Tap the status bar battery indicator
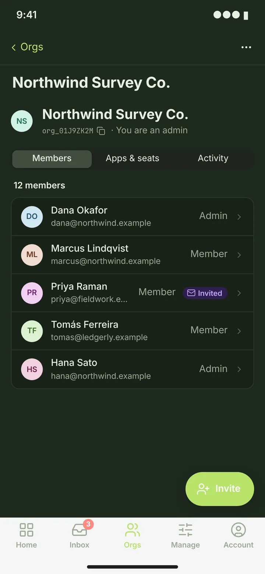The image size is (265, 574). click(246, 15)
